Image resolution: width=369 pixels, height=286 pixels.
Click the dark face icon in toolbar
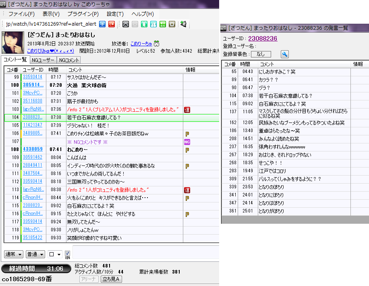click(126, 24)
